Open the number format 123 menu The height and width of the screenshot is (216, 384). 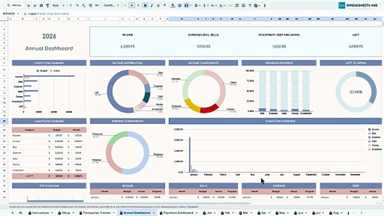click(97, 5)
